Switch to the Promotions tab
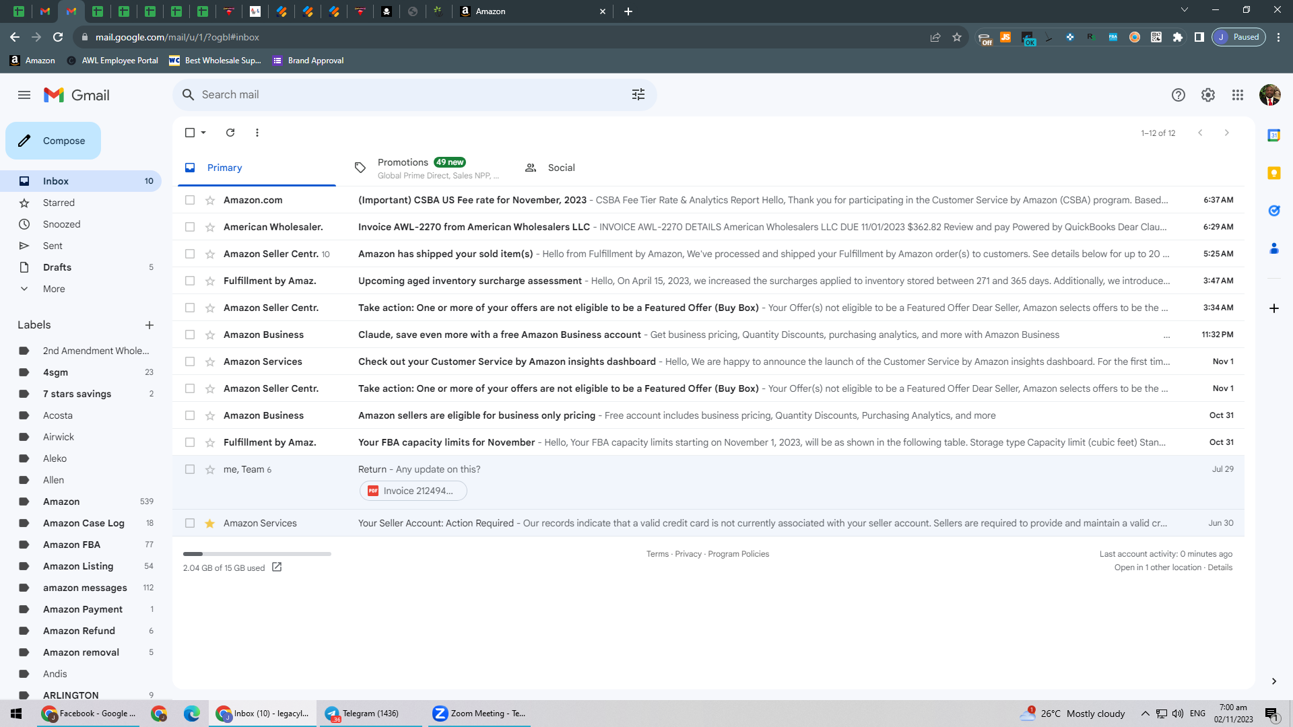Viewport: 1293px width, 727px height. 427,168
